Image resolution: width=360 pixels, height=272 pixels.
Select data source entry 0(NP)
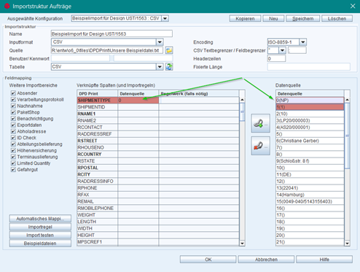[x=310, y=100]
